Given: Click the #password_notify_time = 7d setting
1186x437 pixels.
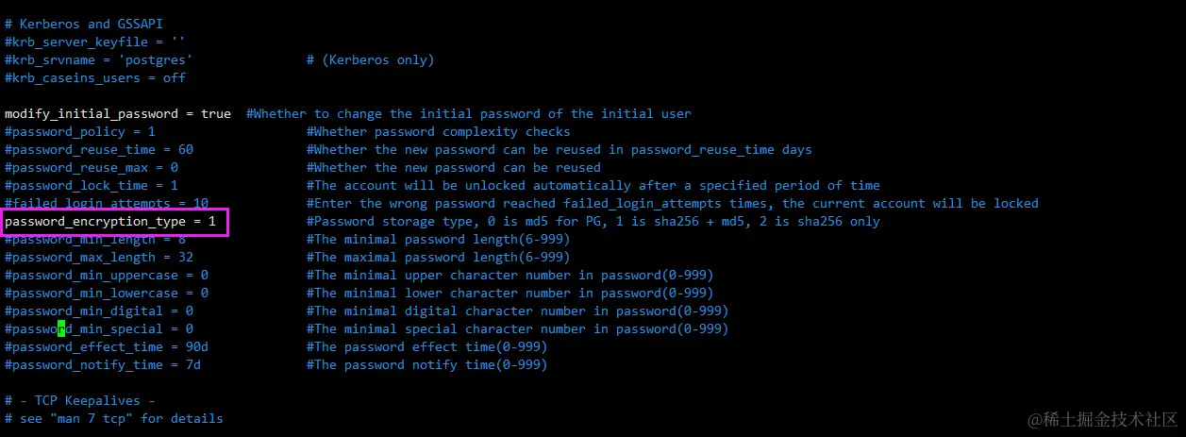Looking at the screenshot, I should [103, 365].
